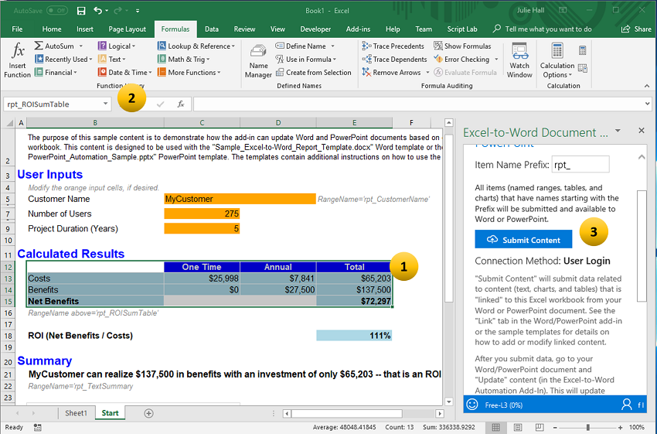
Task: Close the Excel-to-Word task pane
Action: [x=641, y=131]
